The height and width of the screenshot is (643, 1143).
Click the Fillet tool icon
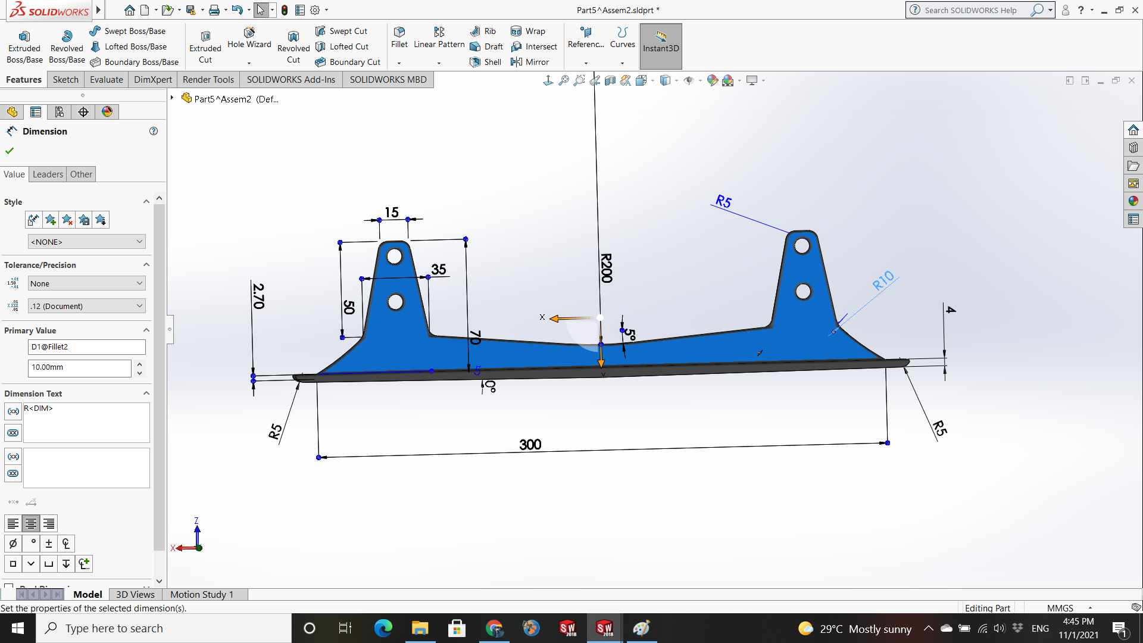[x=399, y=32]
